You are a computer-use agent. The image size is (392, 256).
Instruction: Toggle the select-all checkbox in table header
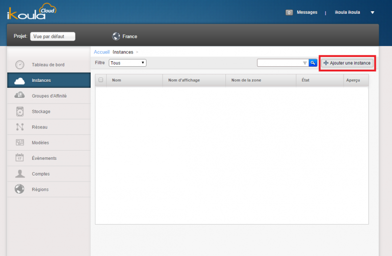pos(101,80)
